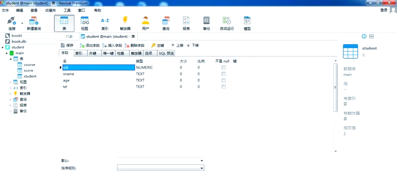Expand the 连接 dropdown arrow
Viewport: 397px width, 171px height.
click(x=22, y=23)
